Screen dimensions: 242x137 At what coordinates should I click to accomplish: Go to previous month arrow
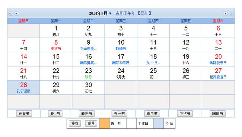(17, 13)
